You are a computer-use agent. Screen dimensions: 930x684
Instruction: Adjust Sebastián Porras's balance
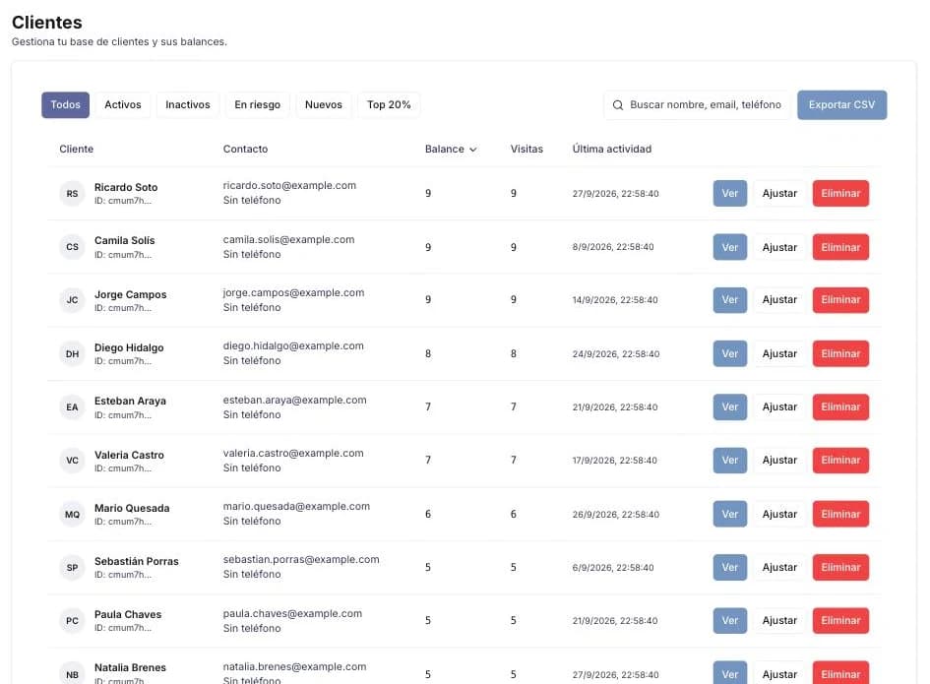click(x=779, y=567)
